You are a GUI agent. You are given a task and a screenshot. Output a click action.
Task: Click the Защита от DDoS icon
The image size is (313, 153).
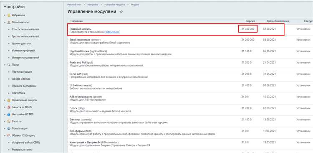tap(9, 107)
